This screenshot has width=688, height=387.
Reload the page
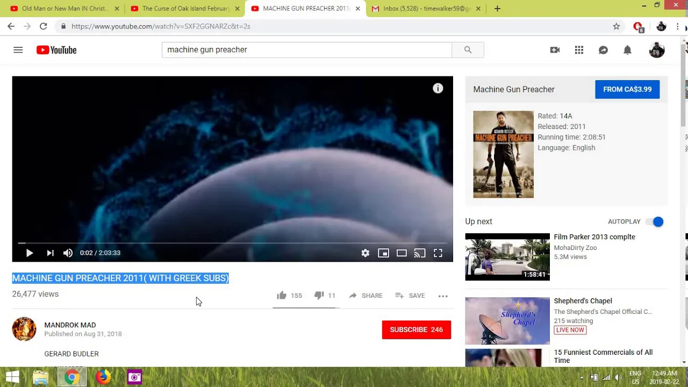(x=43, y=26)
